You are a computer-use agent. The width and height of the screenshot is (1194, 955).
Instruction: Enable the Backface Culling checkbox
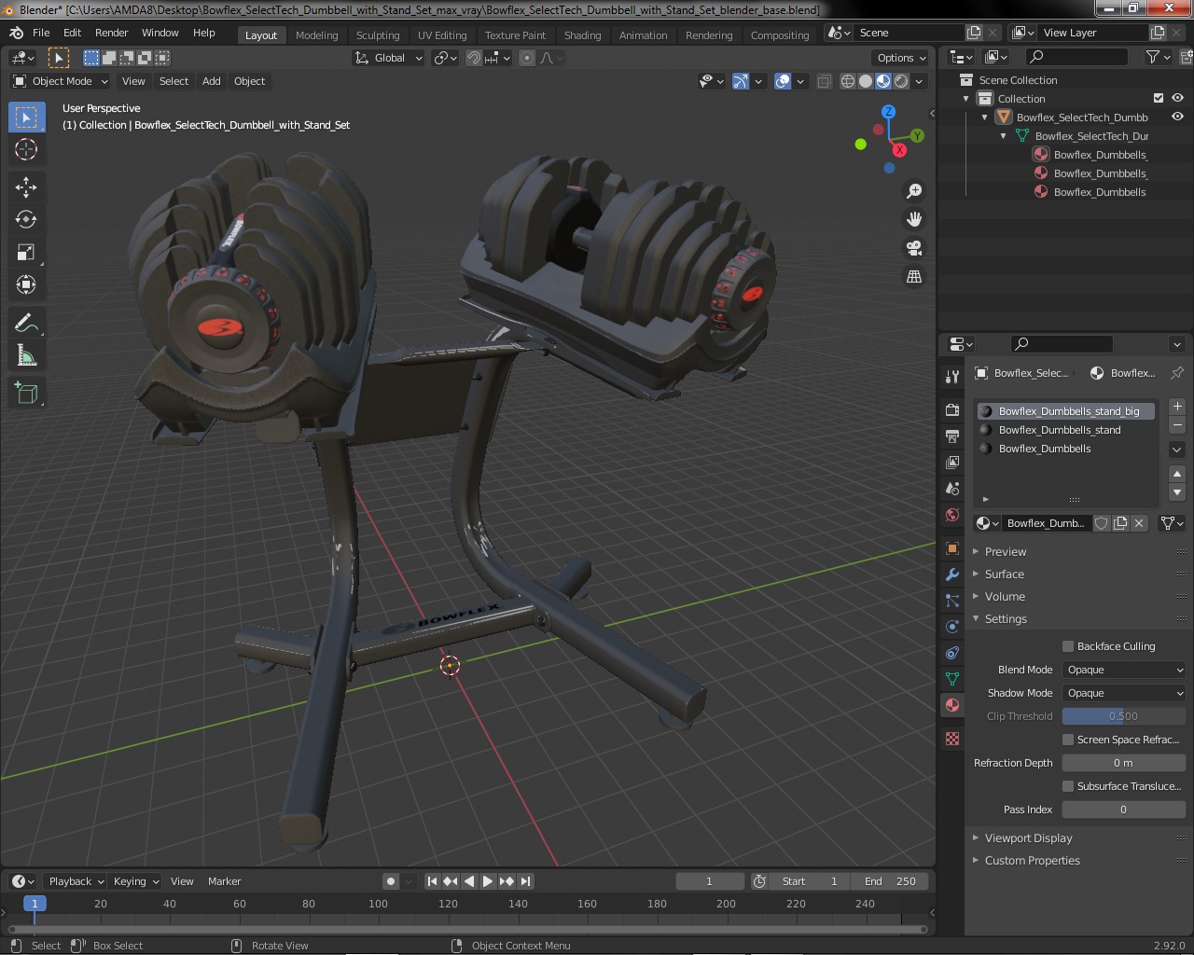click(1068, 646)
